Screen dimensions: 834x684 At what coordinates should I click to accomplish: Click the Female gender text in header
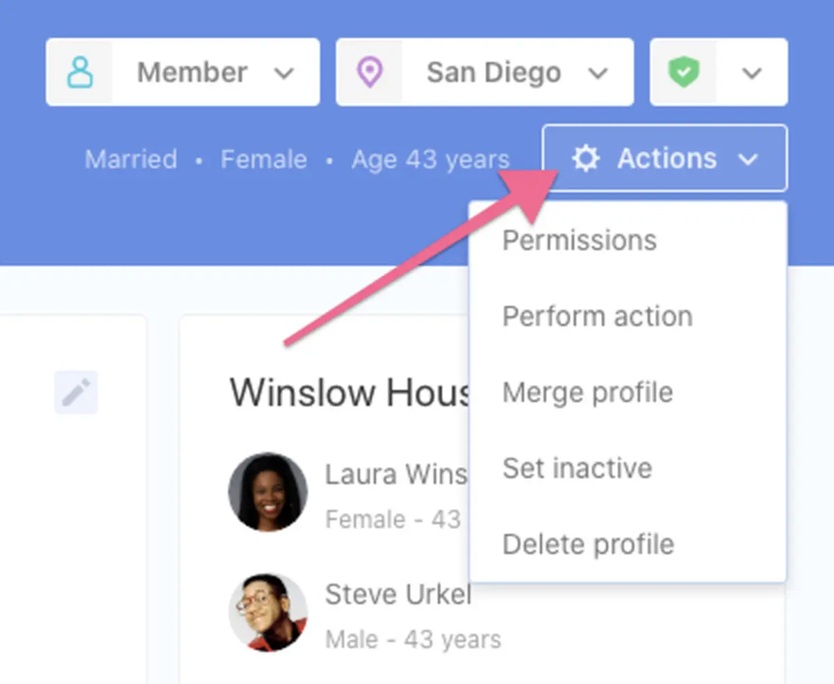click(x=264, y=159)
